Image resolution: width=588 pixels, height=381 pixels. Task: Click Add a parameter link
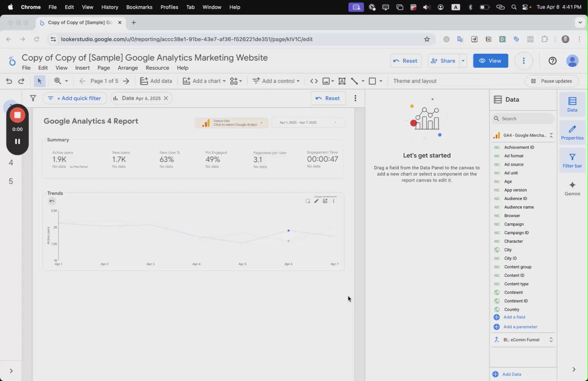521,326
